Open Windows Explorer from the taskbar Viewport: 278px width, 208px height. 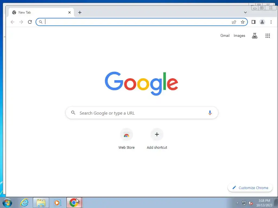[x=41, y=203]
